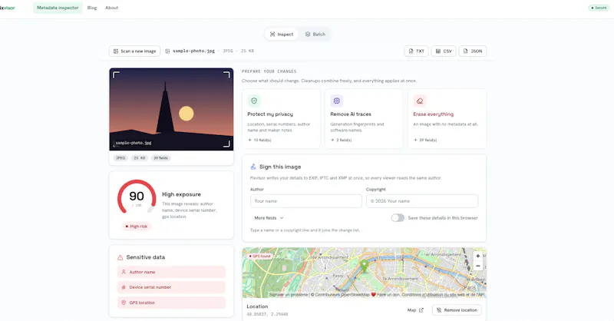Click the sign pen icon beside Sign this image
The width and height of the screenshot is (614, 321).
click(253, 167)
